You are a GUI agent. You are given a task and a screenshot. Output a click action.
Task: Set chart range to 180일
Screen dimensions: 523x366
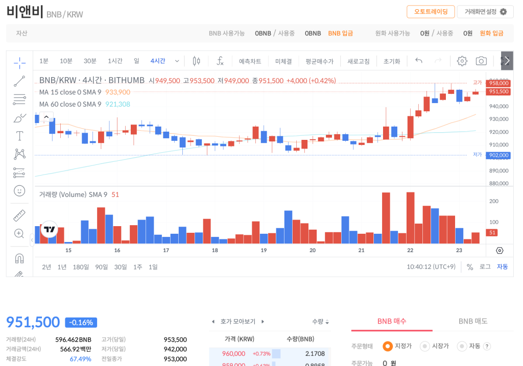(x=81, y=267)
